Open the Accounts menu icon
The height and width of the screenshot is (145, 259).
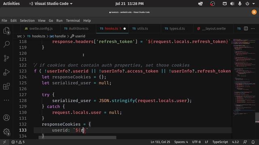(6, 118)
